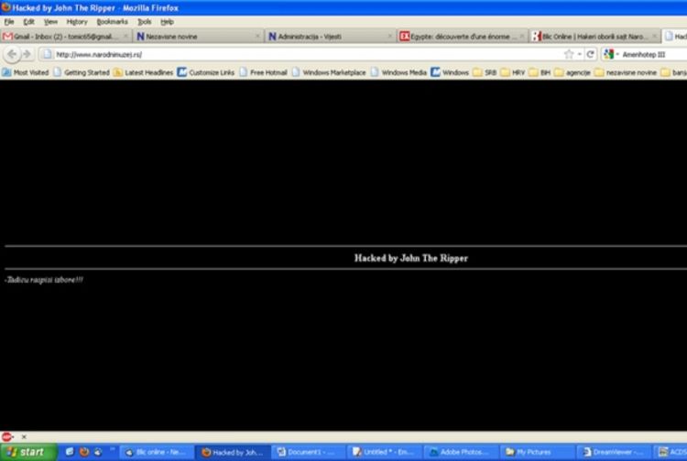The height and width of the screenshot is (461, 687).
Task: Open the Bookmarks menu
Action: tap(112, 22)
